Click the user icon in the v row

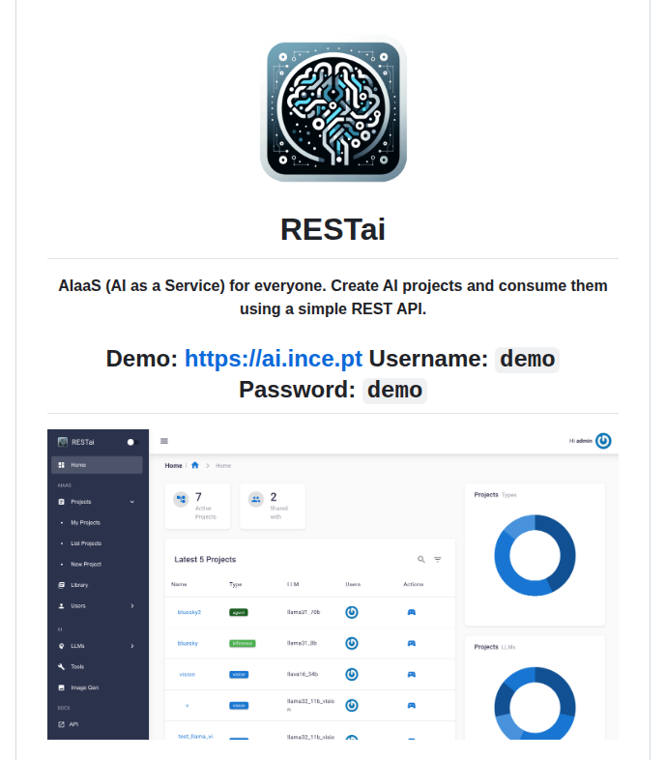coord(352,705)
